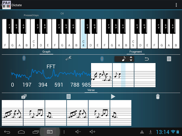Toggle the Graph microphone icon
Viewport: 182px width, 136px height.
[24, 58]
